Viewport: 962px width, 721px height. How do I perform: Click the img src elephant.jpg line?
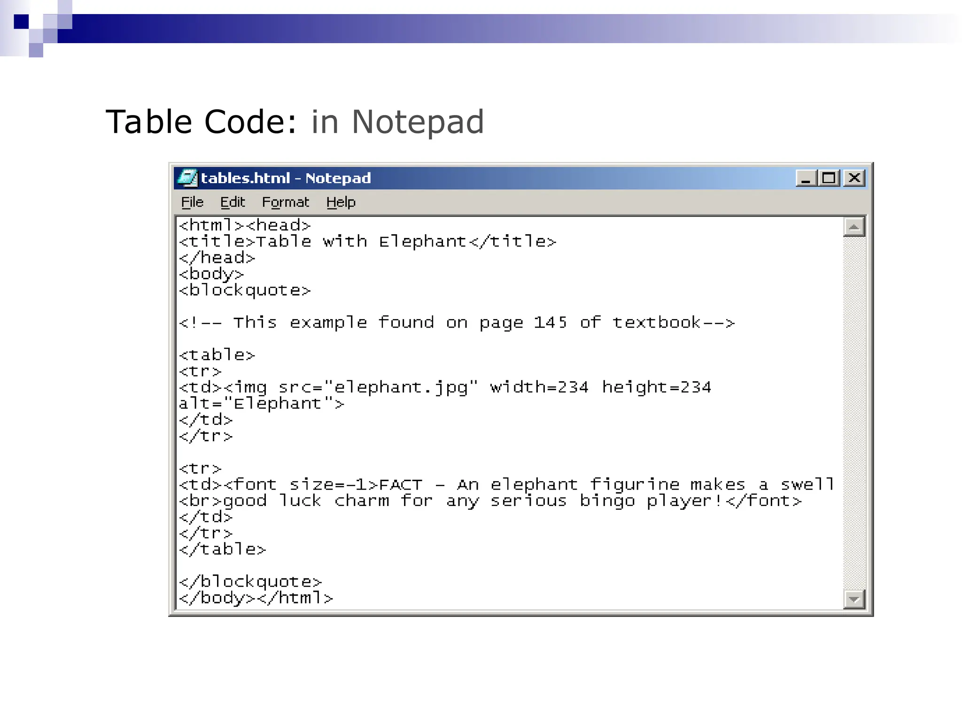(x=444, y=388)
